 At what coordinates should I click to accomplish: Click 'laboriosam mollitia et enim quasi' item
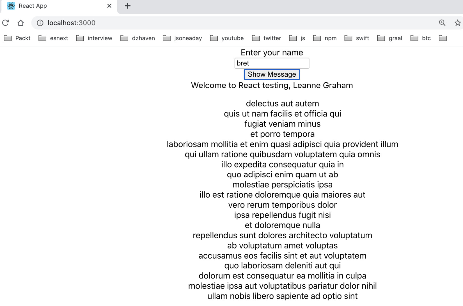[x=283, y=144]
